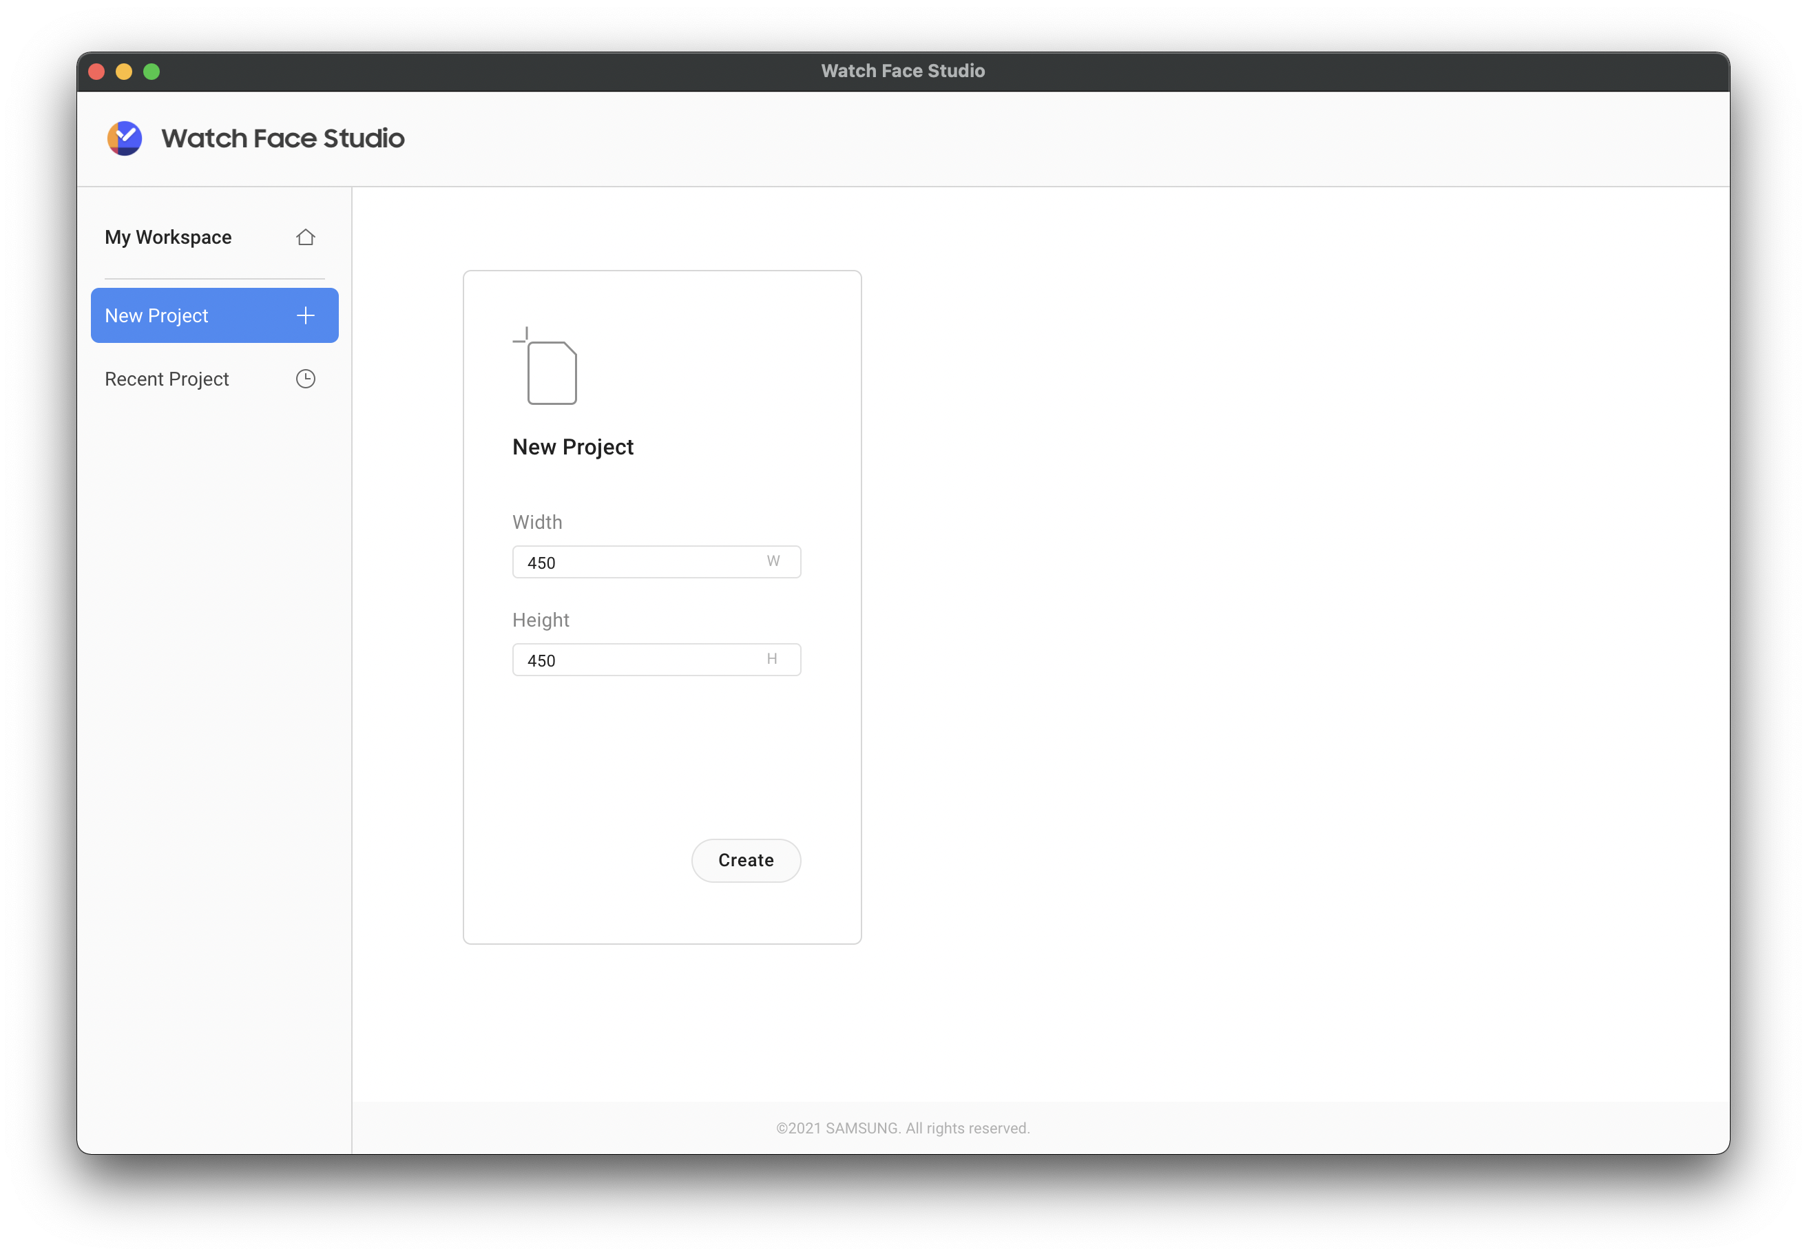Click the green fullscreen window button
The width and height of the screenshot is (1807, 1256).
151,72
